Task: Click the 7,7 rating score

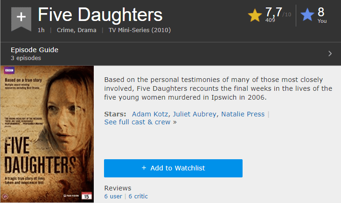Action: [275, 11]
